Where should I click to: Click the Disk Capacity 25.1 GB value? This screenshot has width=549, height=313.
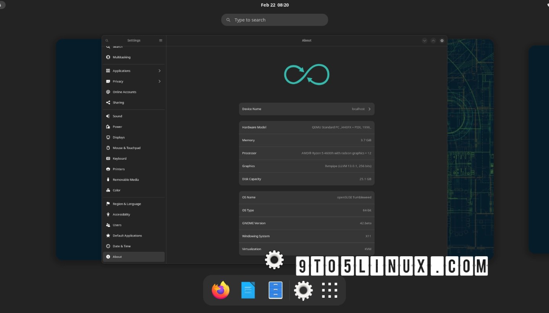point(365,179)
